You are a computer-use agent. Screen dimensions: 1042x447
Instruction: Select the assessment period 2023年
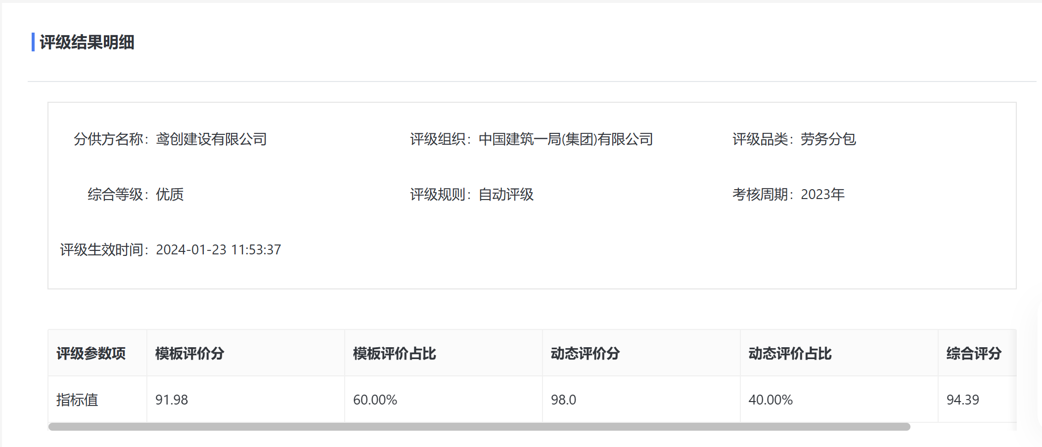[822, 195]
